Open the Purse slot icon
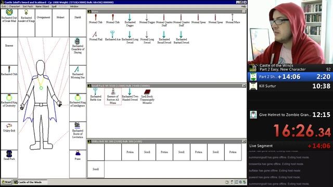 coord(78,153)
